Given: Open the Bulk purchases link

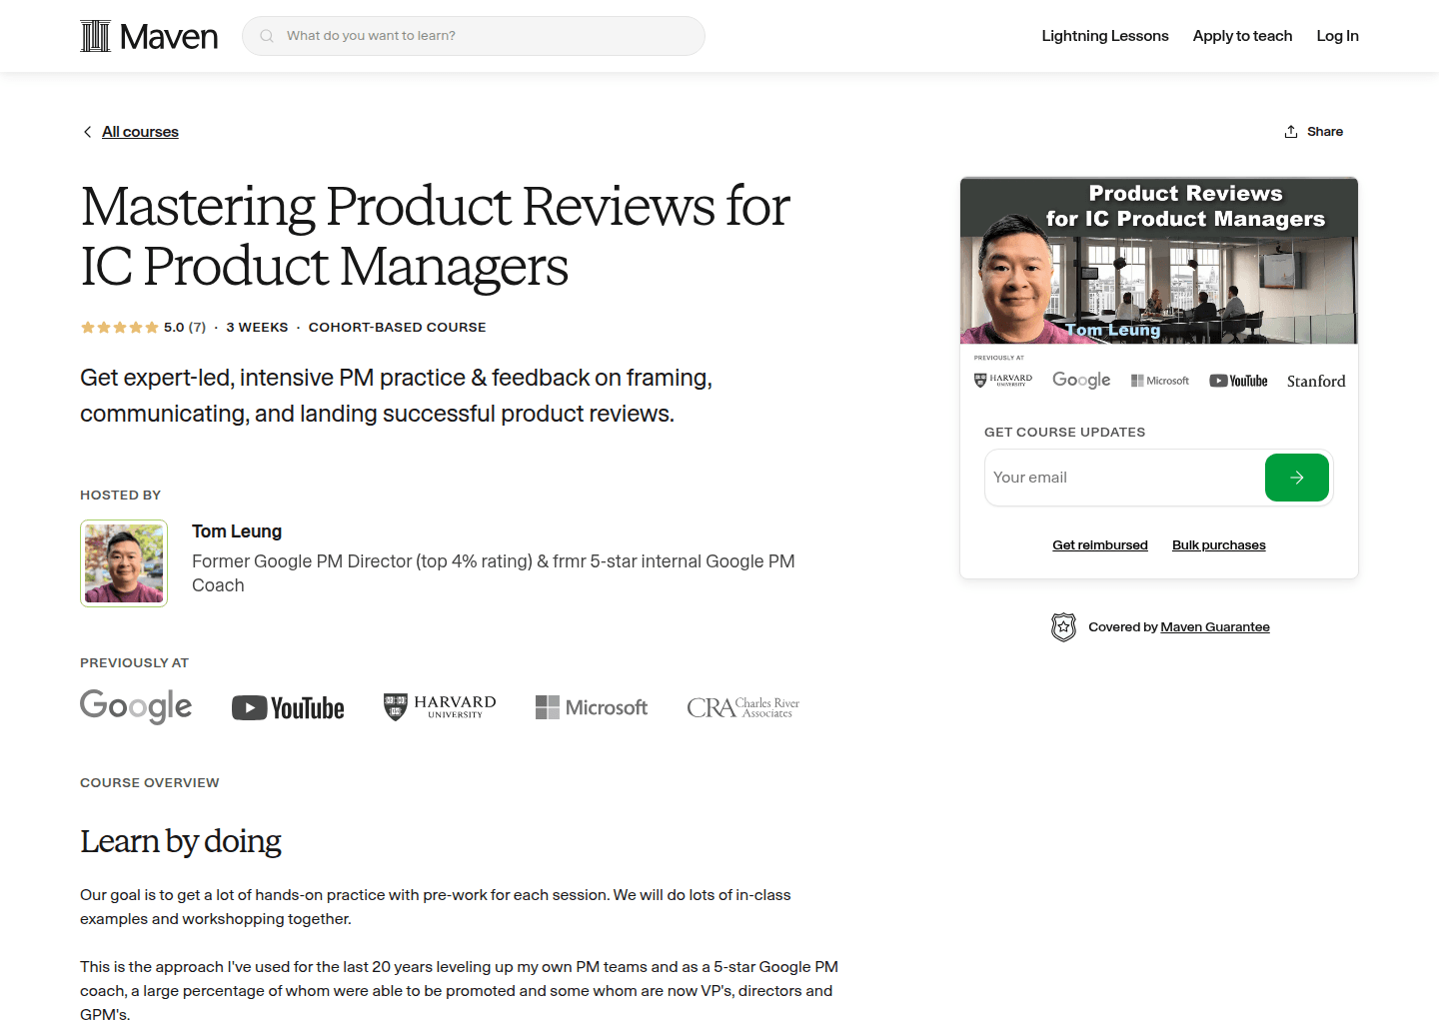Looking at the screenshot, I should tap(1218, 544).
